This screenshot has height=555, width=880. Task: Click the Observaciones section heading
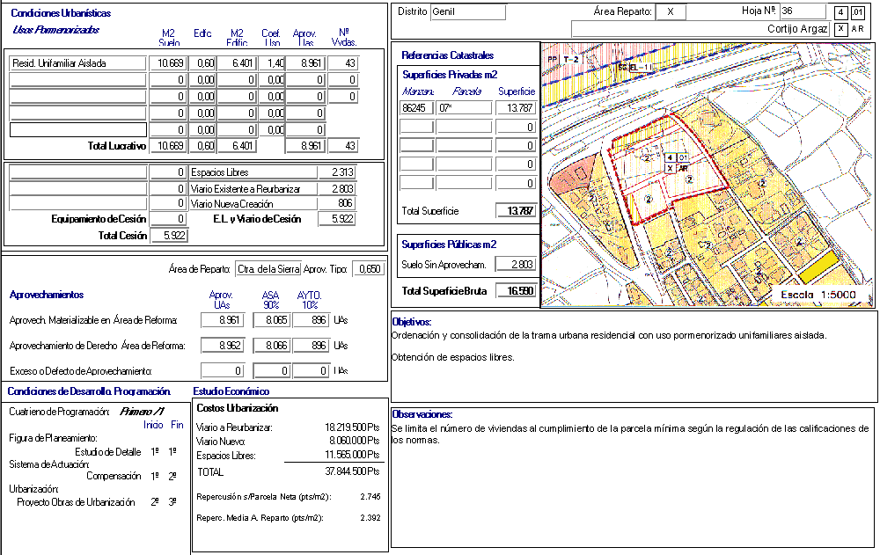tap(422, 414)
